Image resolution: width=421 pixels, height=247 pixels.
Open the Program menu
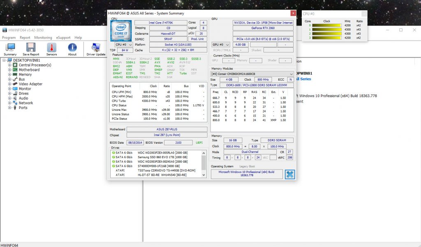9,37
